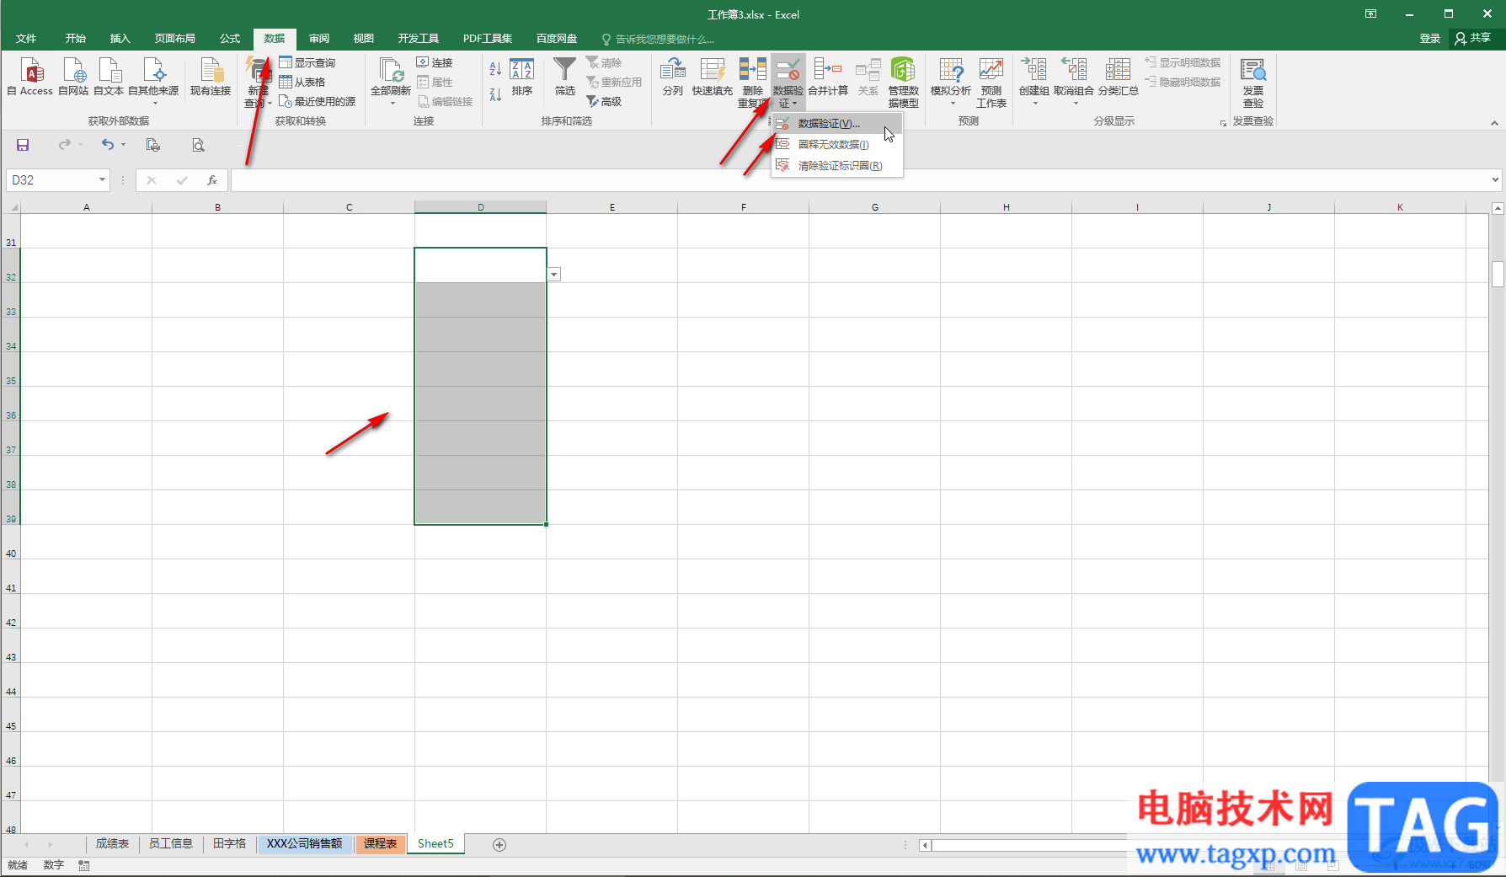
Task: Open the Sort (排序) dialog
Action: pos(522,77)
